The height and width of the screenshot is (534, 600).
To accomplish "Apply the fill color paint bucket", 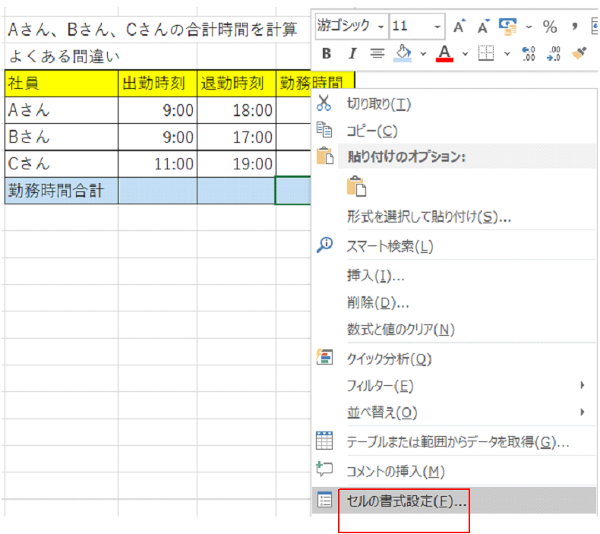I will click(403, 53).
